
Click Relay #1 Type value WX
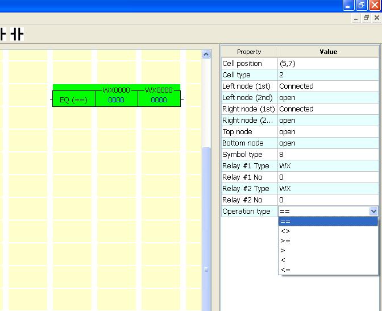(328, 166)
